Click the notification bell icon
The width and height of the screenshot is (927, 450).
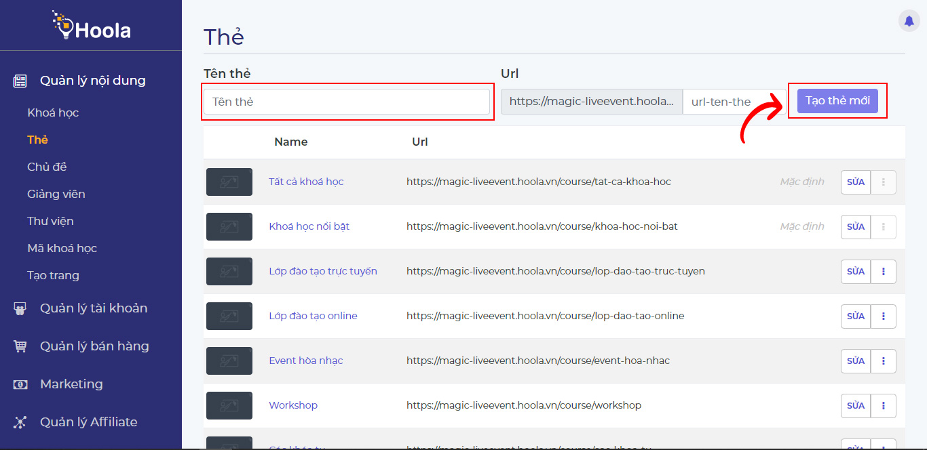coord(909,21)
